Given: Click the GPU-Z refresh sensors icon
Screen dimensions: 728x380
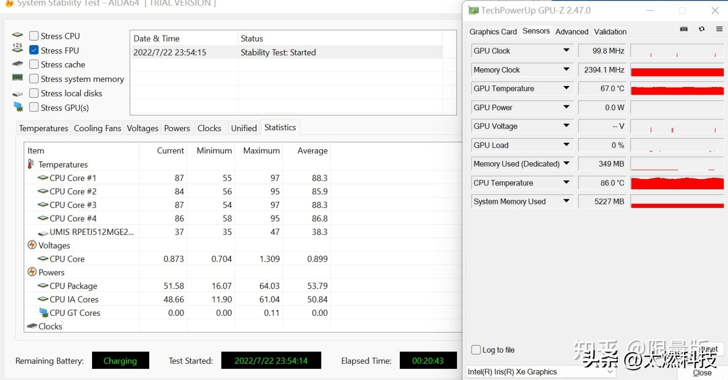Looking at the screenshot, I should [702, 29].
